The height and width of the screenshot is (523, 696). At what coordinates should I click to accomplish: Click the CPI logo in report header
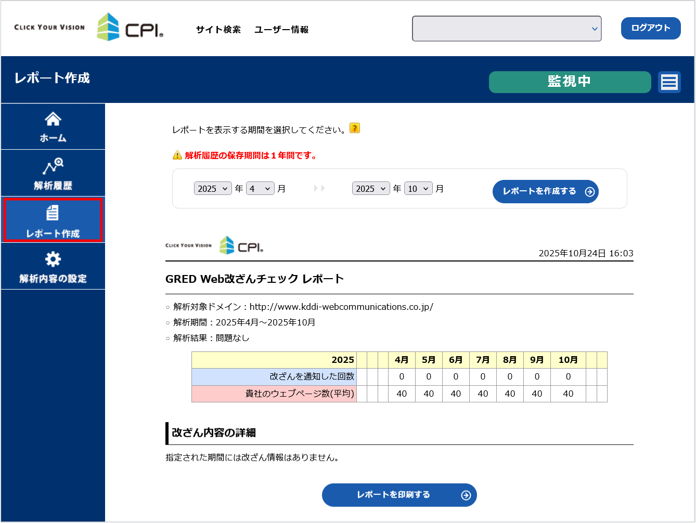click(241, 245)
